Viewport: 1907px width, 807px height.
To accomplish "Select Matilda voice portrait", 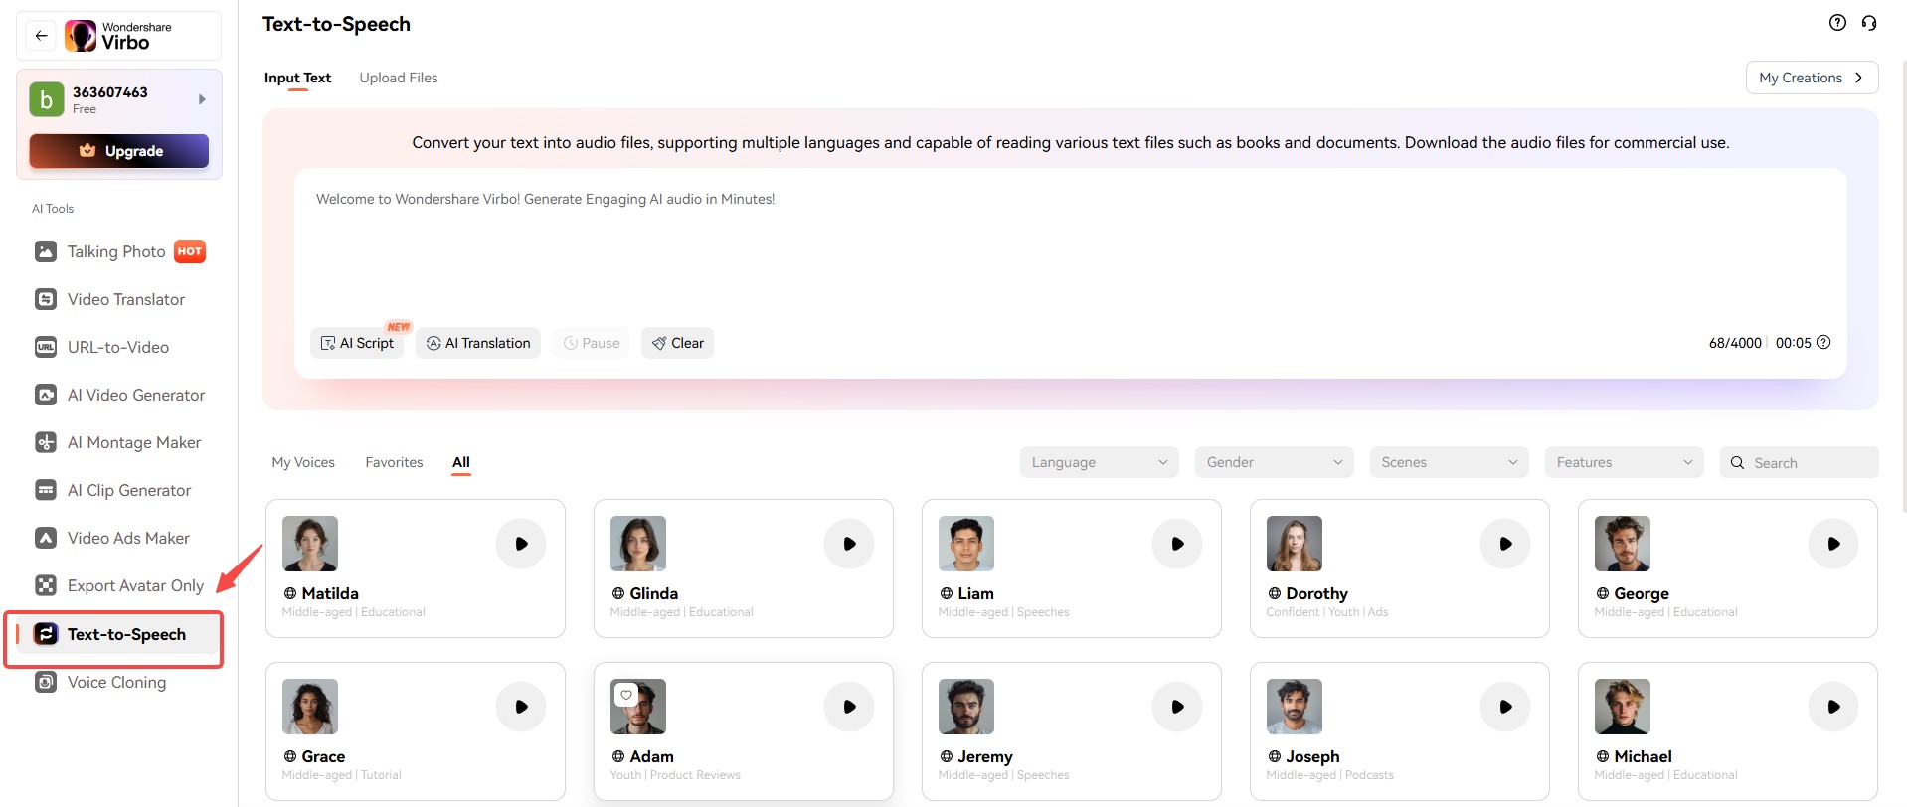I will tap(310, 544).
